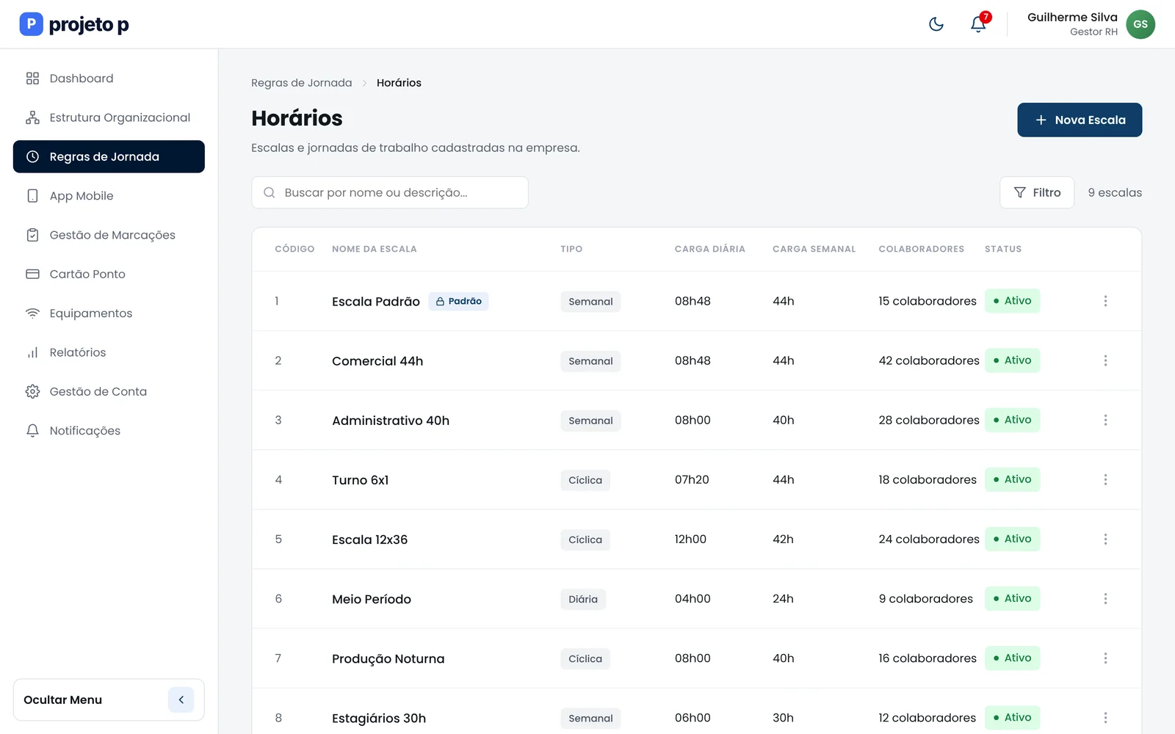1175x734 pixels.
Task: Click Cíclica type tag of Turno 6x1
Action: tap(585, 480)
